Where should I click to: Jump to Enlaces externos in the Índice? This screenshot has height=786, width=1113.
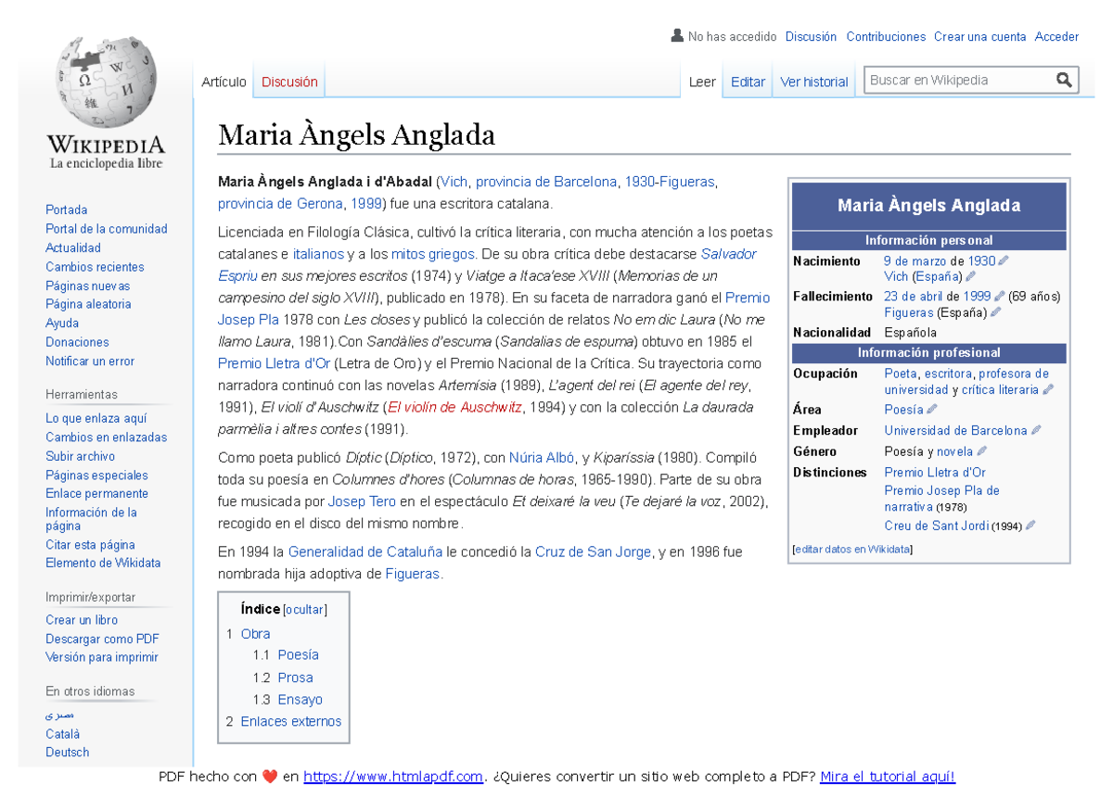click(x=291, y=721)
